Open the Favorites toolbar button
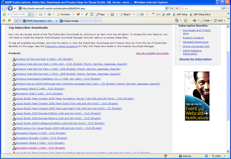The image size is (231, 159). [64, 14]
